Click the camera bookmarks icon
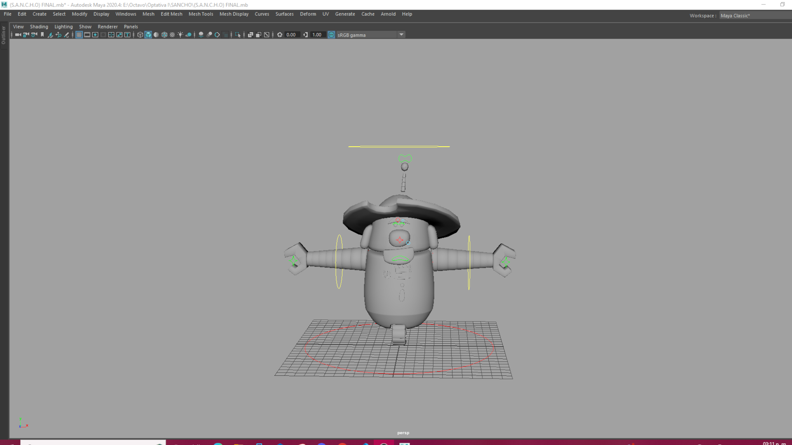Image resolution: width=792 pixels, height=445 pixels. [x=42, y=35]
